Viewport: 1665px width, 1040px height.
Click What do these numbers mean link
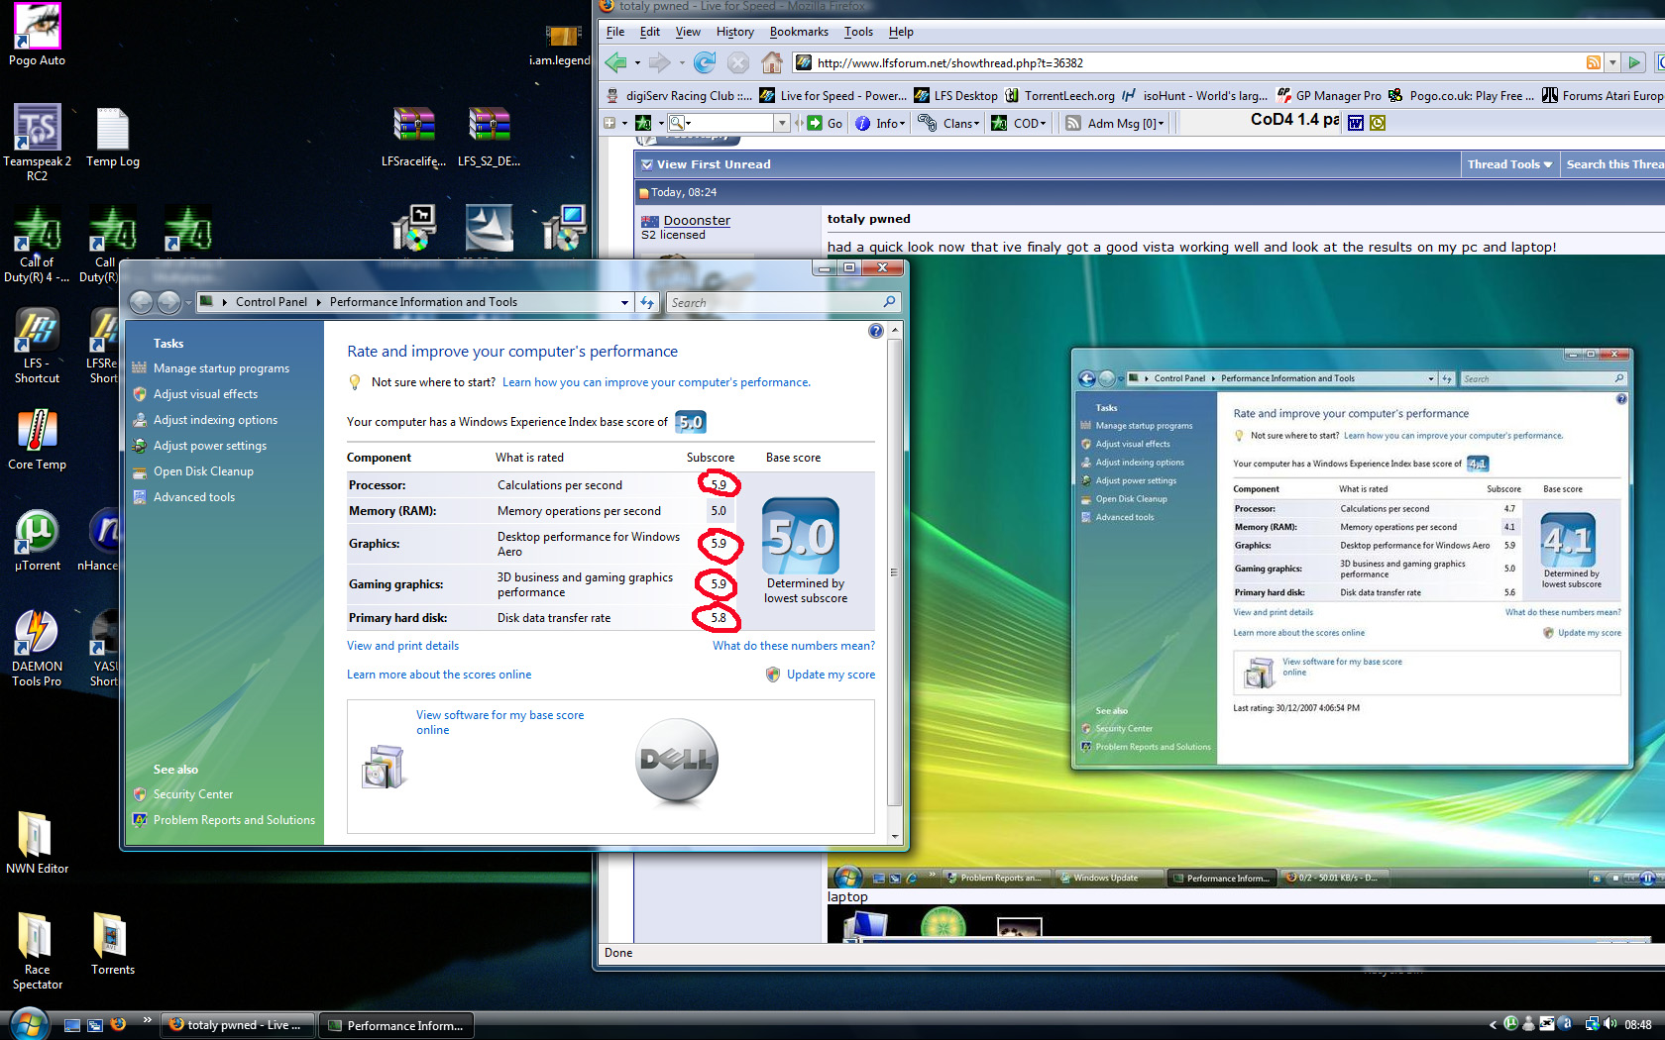794,646
